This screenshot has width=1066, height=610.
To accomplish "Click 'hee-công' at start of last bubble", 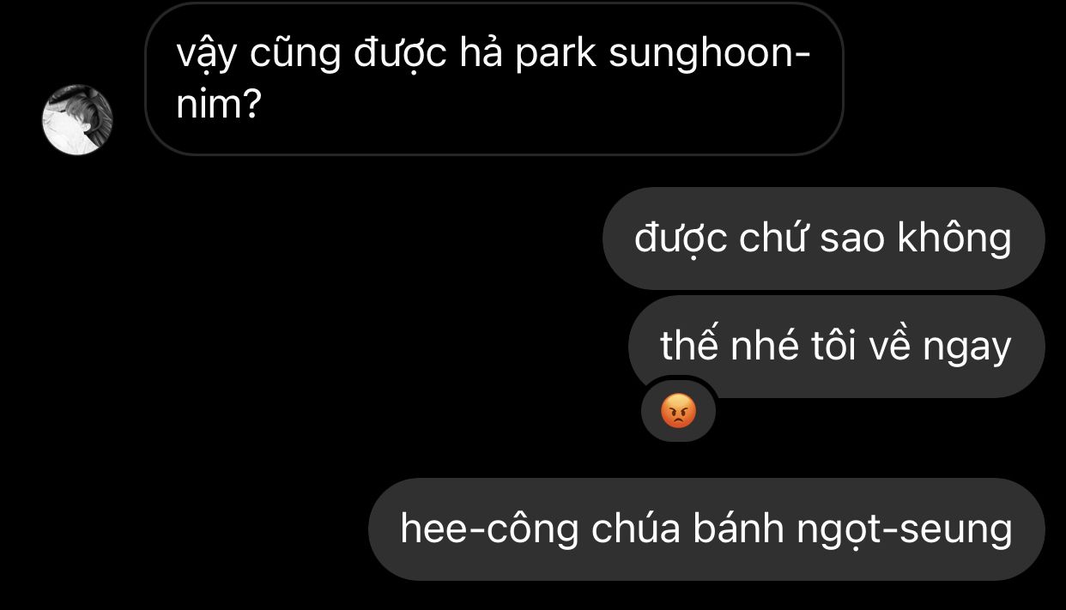I will coord(489,530).
